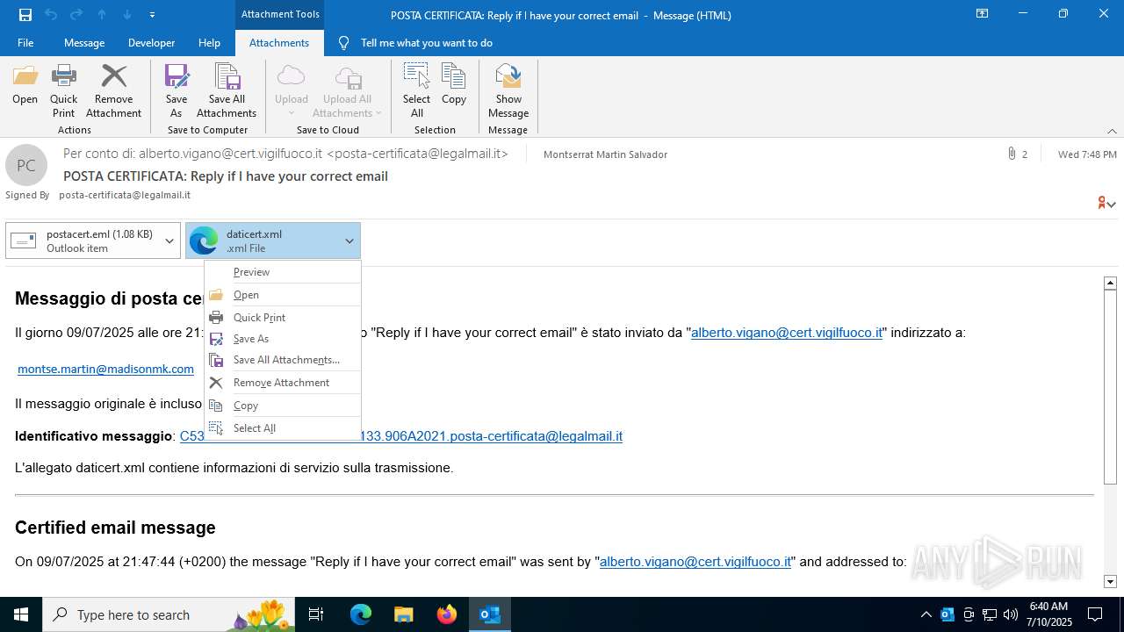Click the vertical scrollbar thumb
The image size is (1124, 632).
tap(1110, 387)
